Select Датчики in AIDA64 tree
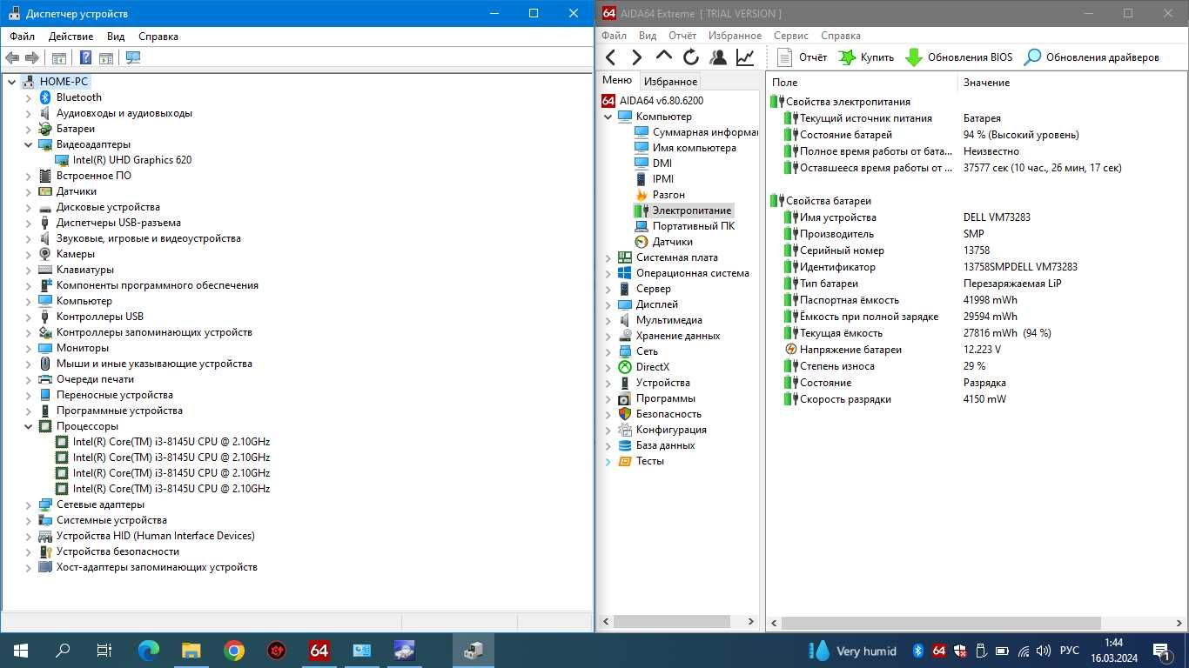1189x668 pixels. coord(664,242)
